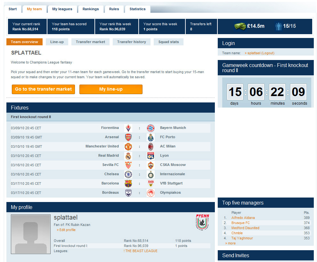The height and width of the screenshot is (262, 317).
Task: Open the Transfer market sub-tab
Action: (90, 42)
